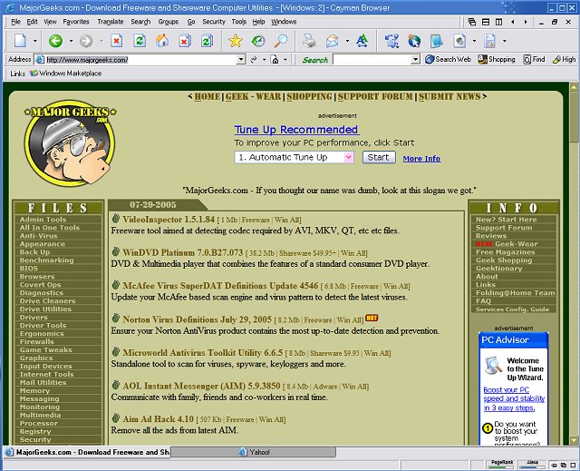This screenshot has height=471, width=580.
Task: Open the Automatic Tune Up select box
Action: [x=294, y=157]
